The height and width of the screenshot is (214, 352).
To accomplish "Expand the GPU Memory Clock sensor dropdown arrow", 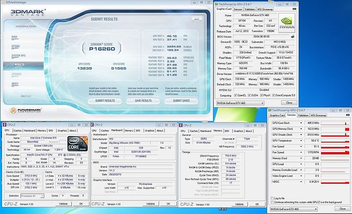I will pyautogui.click(x=301, y=129).
